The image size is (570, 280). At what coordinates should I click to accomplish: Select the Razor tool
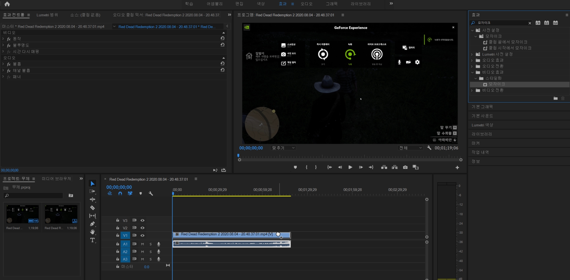pyautogui.click(x=92, y=207)
